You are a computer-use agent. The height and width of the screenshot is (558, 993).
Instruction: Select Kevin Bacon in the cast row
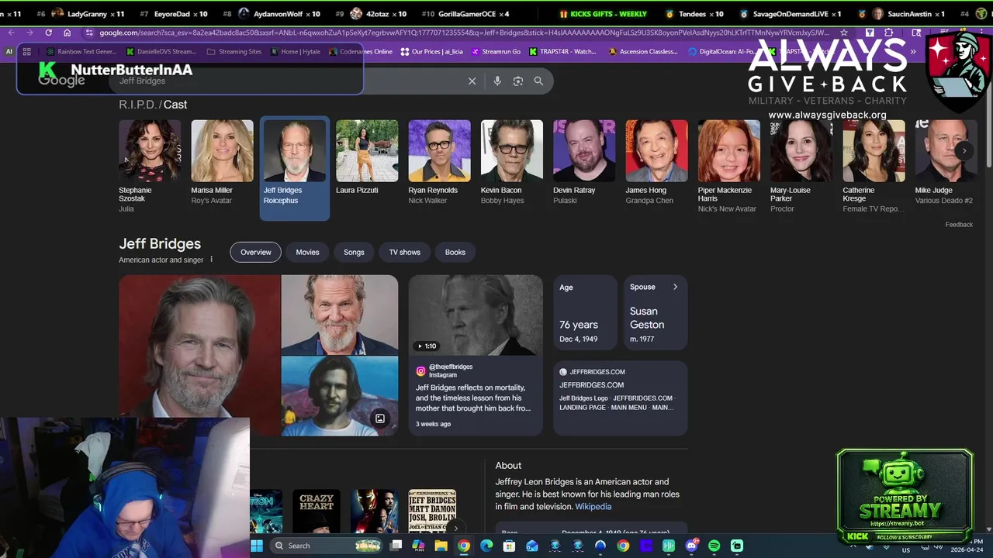(511, 163)
